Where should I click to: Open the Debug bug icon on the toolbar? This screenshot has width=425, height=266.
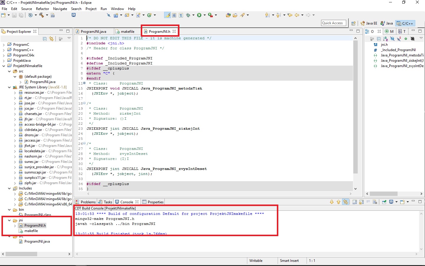pyautogui.click(x=188, y=15)
